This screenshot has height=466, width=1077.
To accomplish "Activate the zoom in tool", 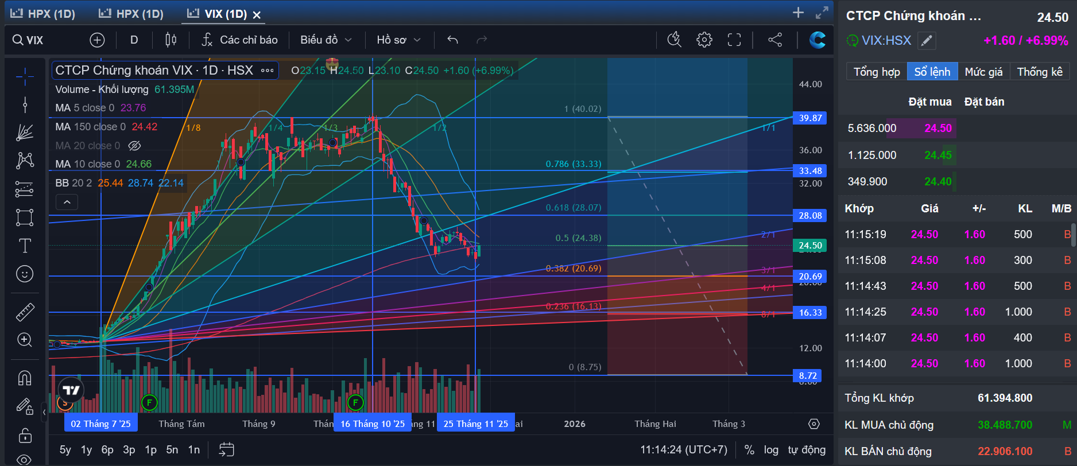I will pos(25,340).
